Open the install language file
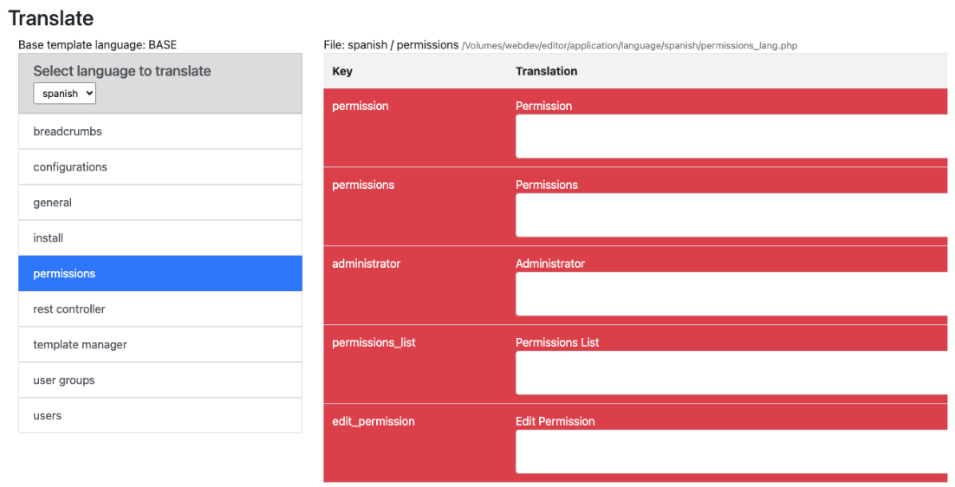 159,238
